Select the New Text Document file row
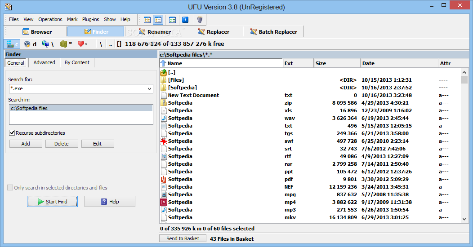 pyautogui.click(x=310, y=95)
